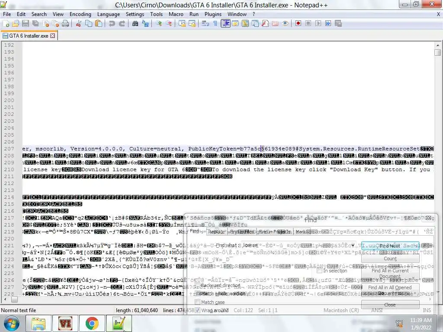
Task: Click the Save Recorded Macro icon
Action: click(x=338, y=23)
